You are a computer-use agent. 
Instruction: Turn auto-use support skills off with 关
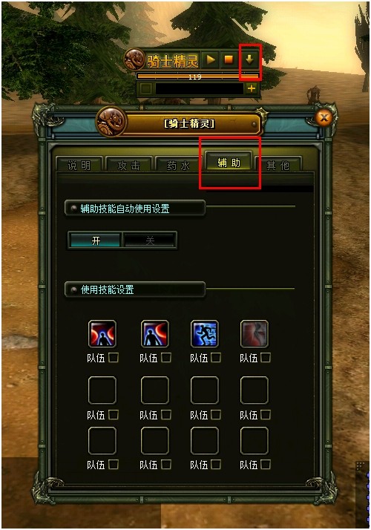(x=150, y=241)
